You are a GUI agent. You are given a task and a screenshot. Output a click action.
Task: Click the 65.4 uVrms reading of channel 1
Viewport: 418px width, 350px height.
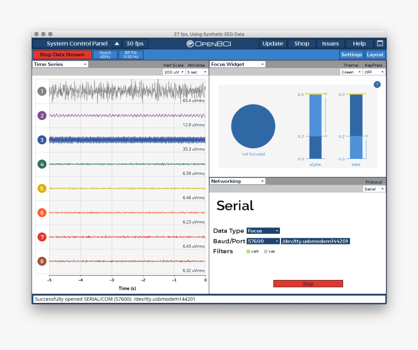(193, 101)
